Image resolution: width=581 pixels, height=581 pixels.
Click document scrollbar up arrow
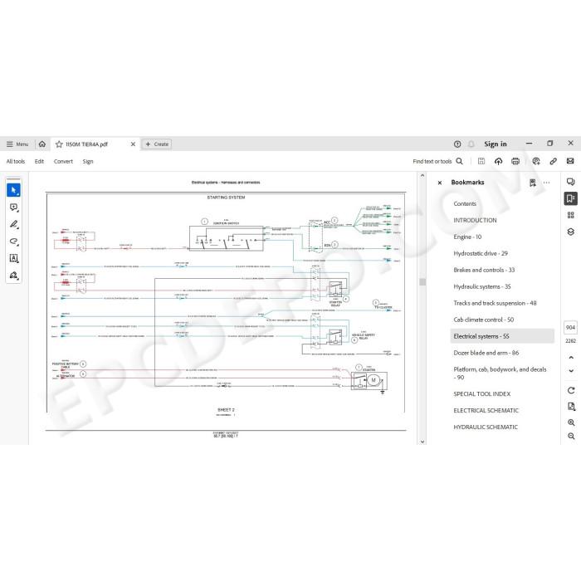422,176
